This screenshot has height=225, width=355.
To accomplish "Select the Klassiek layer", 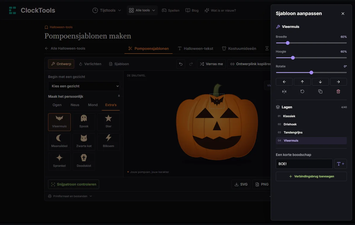I will 311,116.
